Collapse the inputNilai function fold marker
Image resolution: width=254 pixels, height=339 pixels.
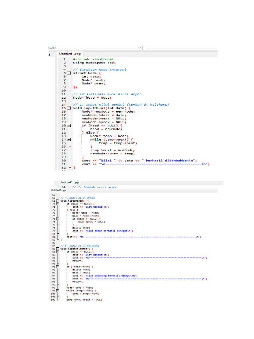[x=68, y=108]
